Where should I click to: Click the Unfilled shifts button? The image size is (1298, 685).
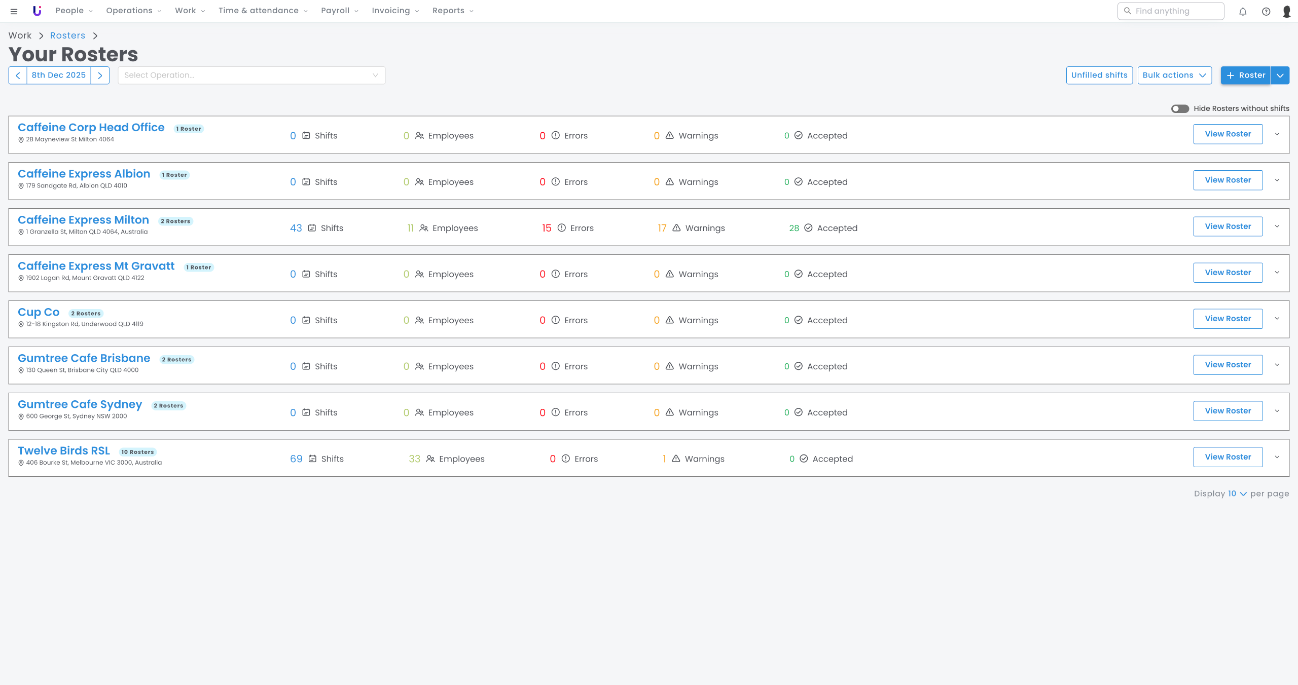(1099, 75)
